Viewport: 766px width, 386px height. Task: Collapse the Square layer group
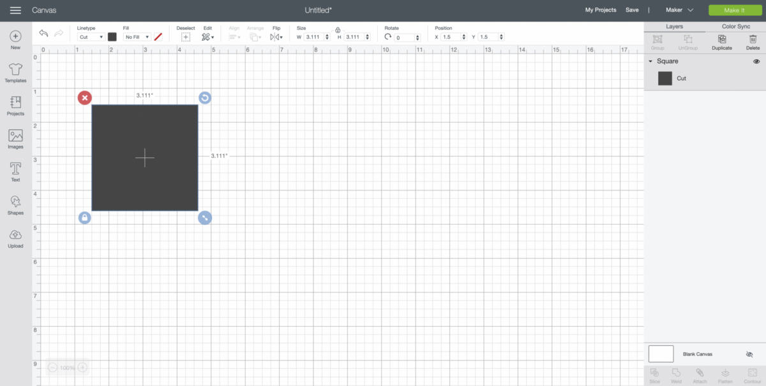(x=650, y=61)
